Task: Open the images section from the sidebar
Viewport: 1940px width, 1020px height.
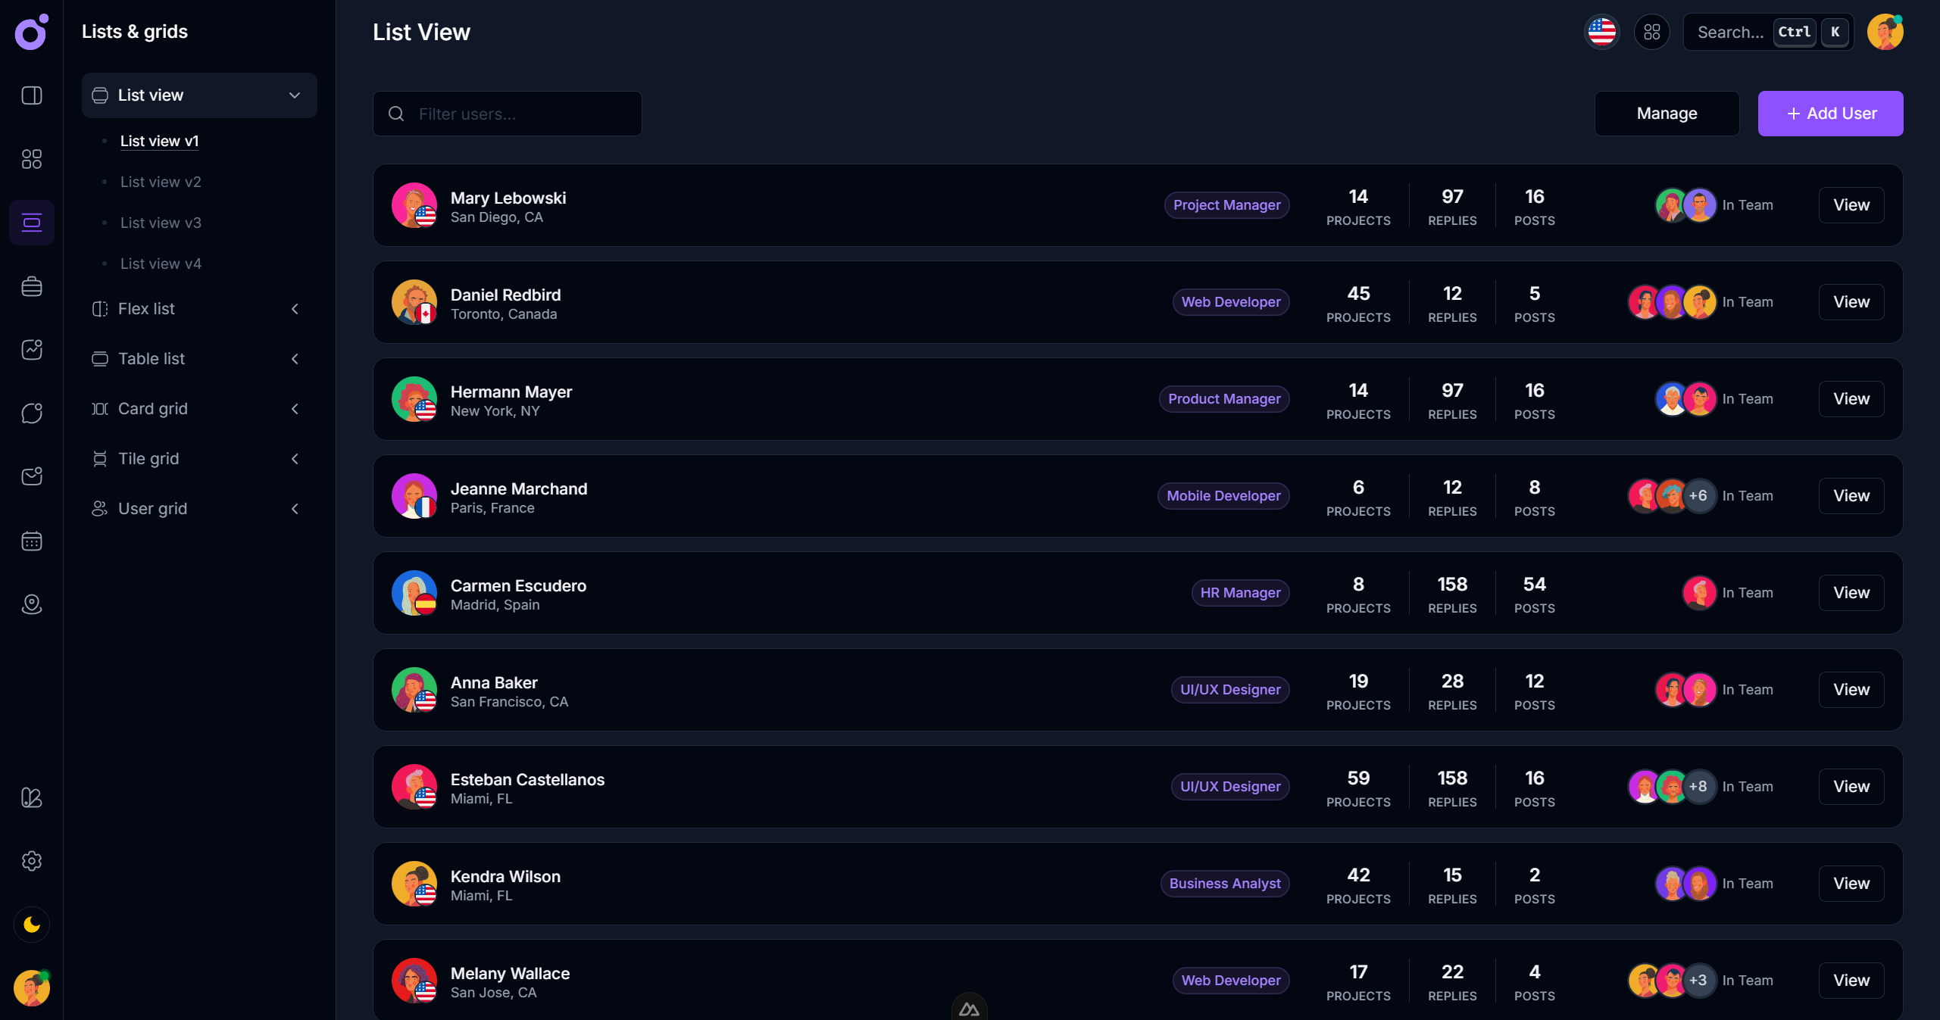Action: (31, 349)
